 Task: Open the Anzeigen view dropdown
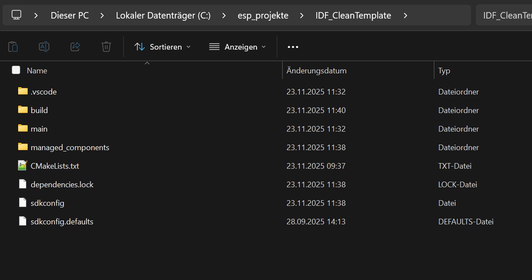coord(237,47)
